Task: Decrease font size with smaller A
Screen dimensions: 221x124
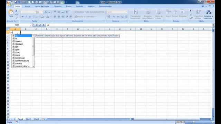Action: [x=49, y=12]
